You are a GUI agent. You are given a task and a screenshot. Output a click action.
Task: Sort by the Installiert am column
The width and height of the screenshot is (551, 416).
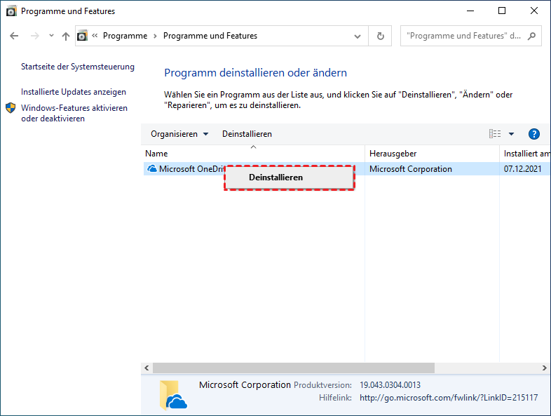[x=526, y=154]
